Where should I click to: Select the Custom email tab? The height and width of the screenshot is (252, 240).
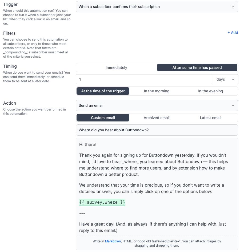103,118
